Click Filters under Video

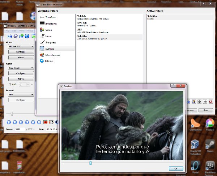coord(21,58)
